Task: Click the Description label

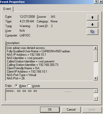Action: (13, 43)
